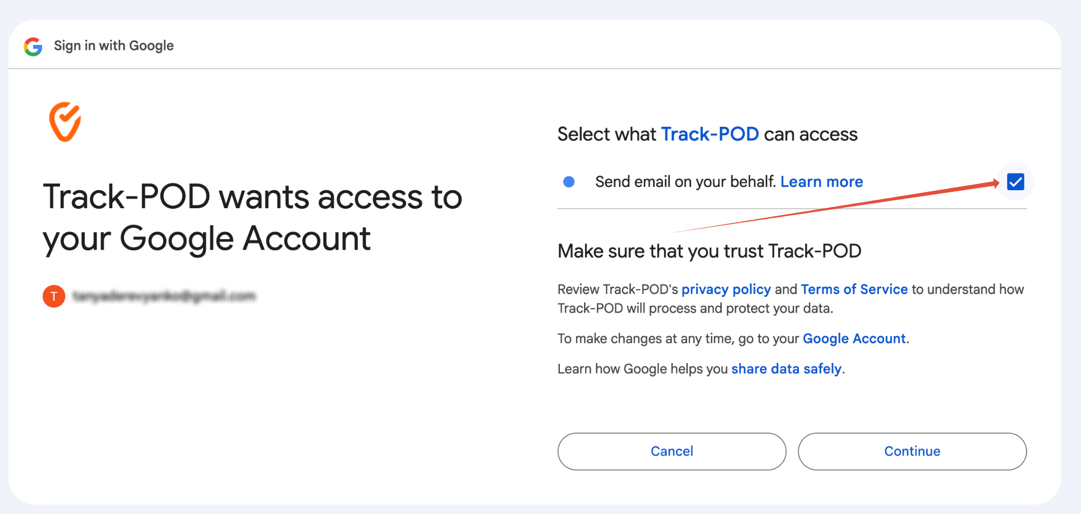Click the "Make sure that you trust" heading
1081x514 pixels.
(x=709, y=251)
